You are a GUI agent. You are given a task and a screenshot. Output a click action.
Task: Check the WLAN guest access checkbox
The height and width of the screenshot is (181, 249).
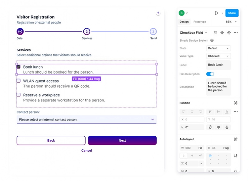click(x=19, y=81)
